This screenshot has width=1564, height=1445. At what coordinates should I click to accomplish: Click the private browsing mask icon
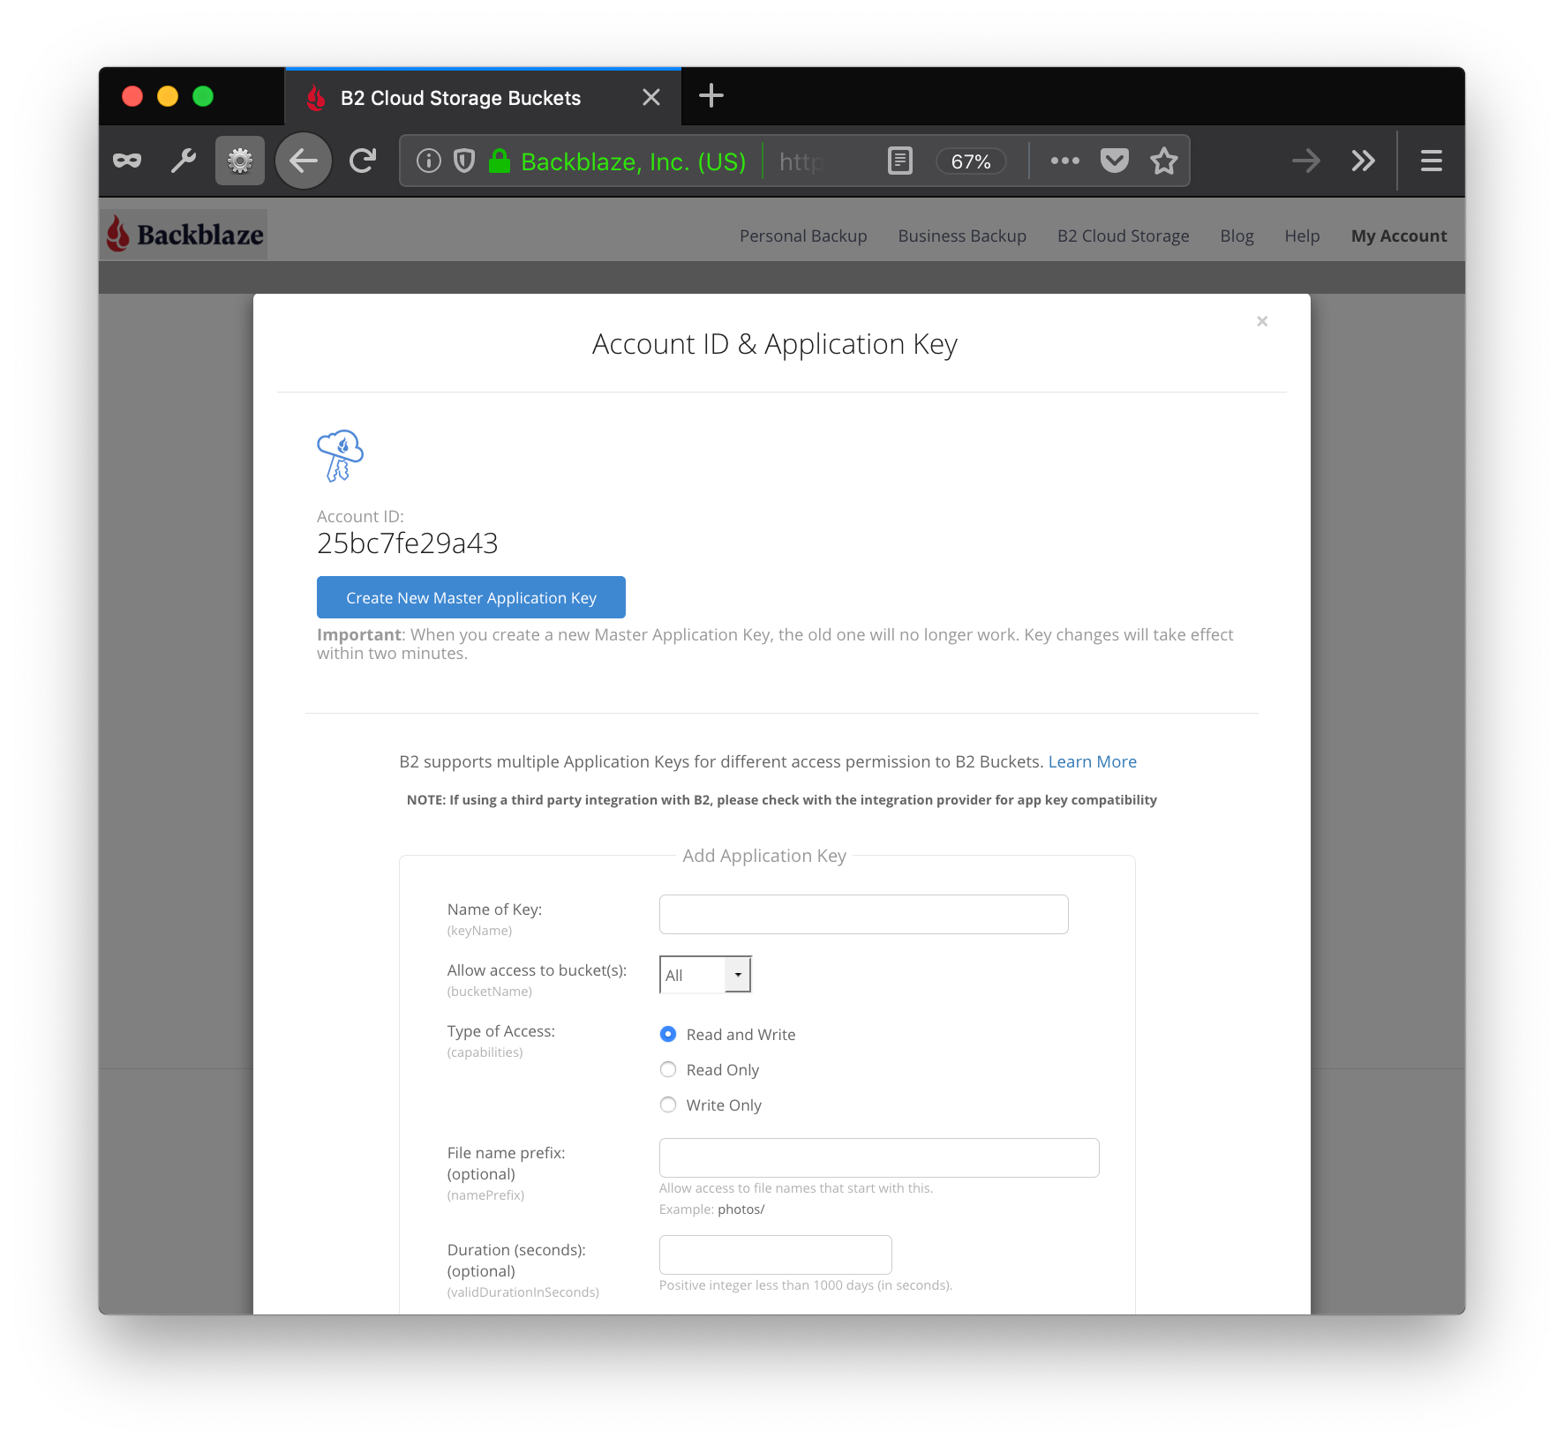coord(127,161)
